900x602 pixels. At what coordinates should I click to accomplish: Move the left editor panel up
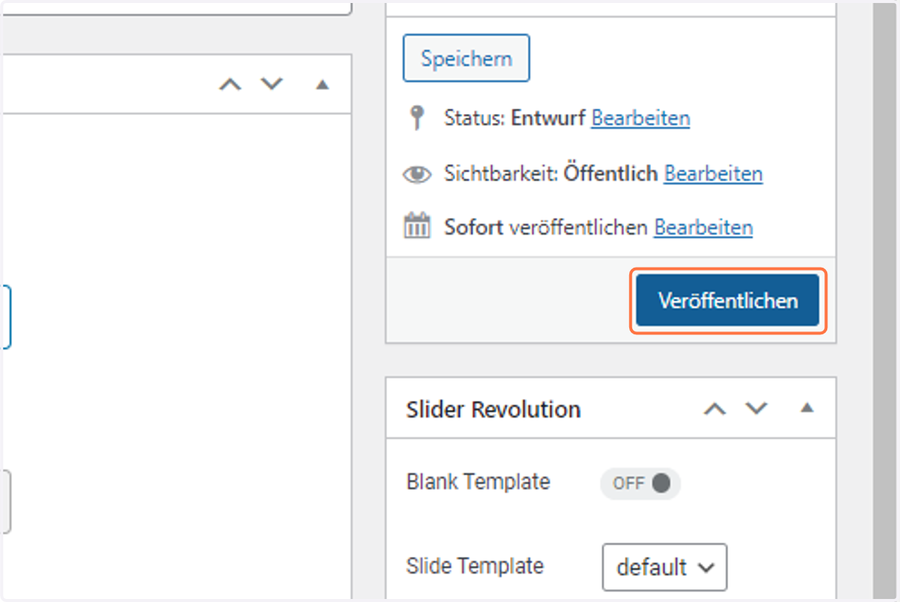[230, 84]
